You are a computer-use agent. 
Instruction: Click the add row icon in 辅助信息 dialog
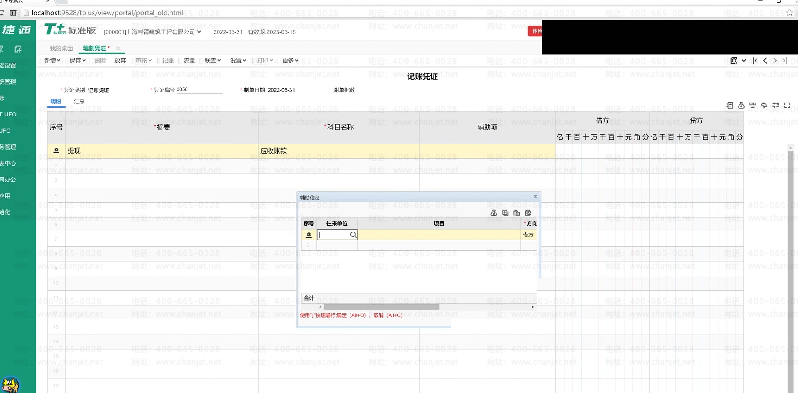coord(505,213)
